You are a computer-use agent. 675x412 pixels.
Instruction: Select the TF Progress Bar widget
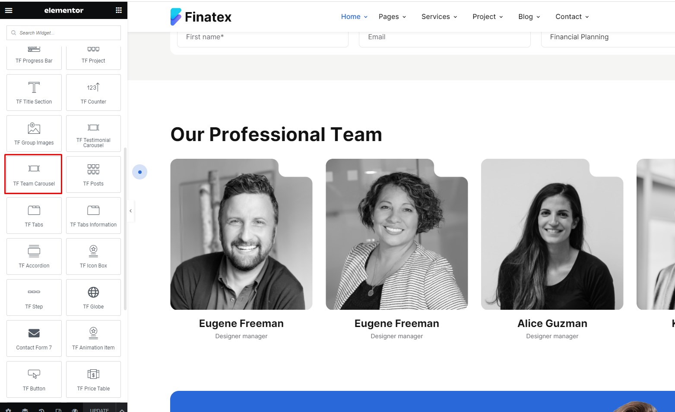(x=34, y=57)
